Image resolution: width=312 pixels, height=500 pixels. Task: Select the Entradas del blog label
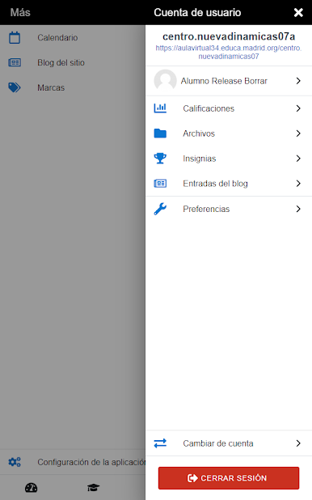pos(216,184)
